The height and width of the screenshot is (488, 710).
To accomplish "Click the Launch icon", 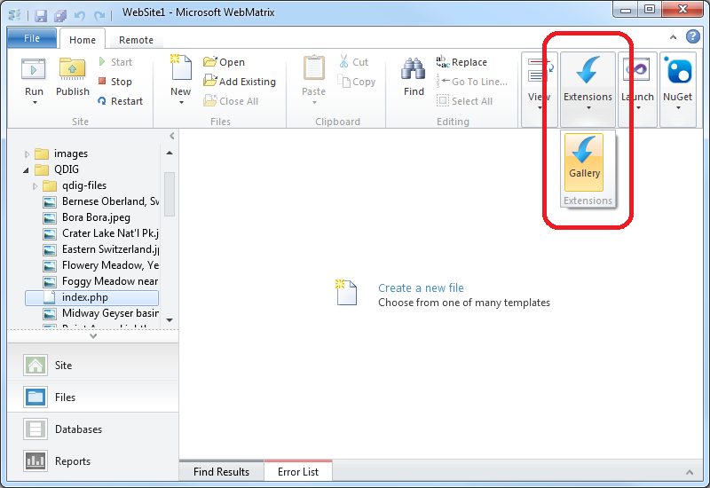I will [637, 71].
